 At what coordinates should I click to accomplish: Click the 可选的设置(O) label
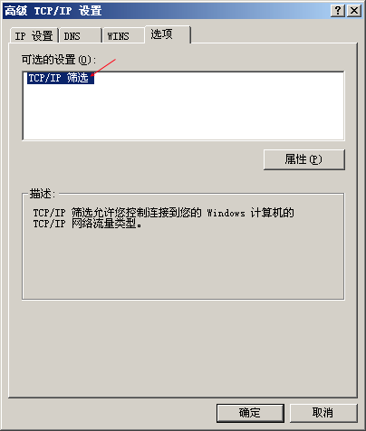pyautogui.click(x=59, y=60)
